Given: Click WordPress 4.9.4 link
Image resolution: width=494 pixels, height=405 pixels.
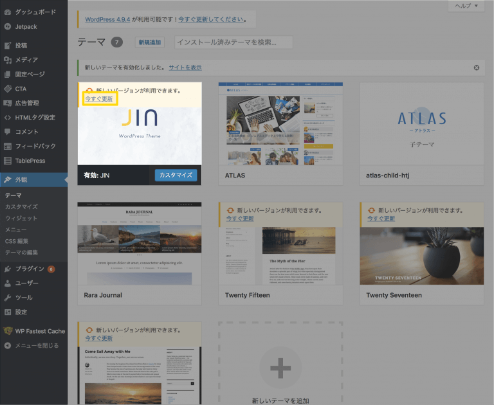Looking at the screenshot, I should point(107,19).
